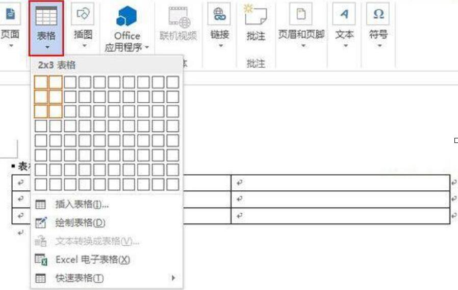
Task: Select the top-left table grid cell
Action: point(41,82)
